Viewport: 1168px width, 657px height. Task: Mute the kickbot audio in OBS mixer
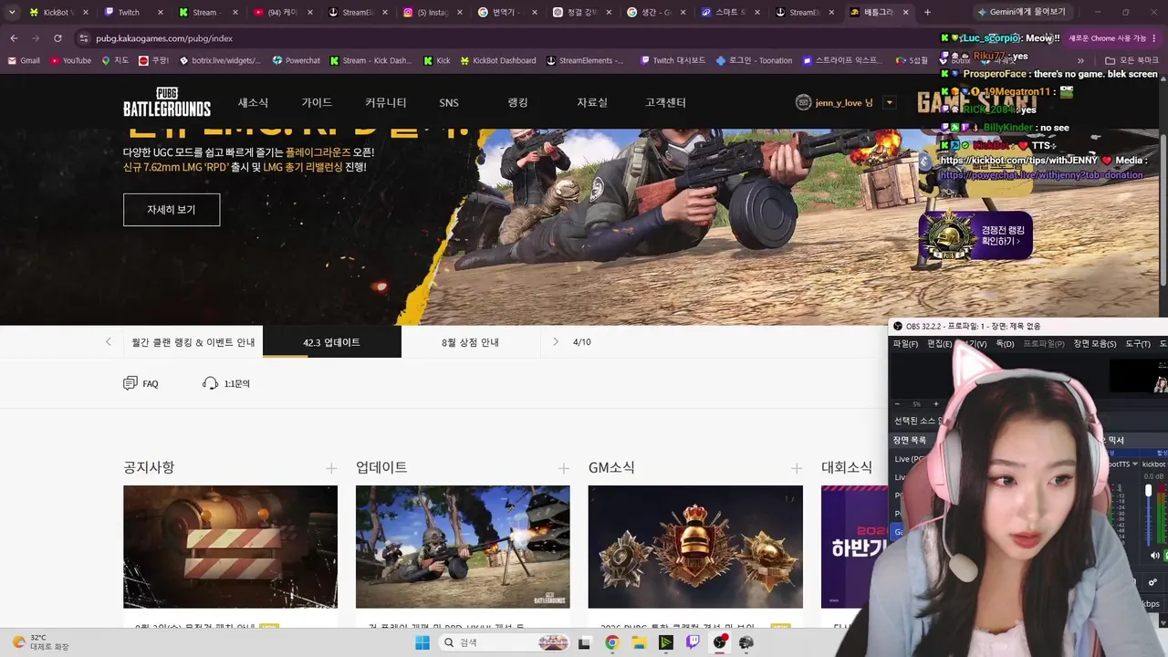point(1155,555)
